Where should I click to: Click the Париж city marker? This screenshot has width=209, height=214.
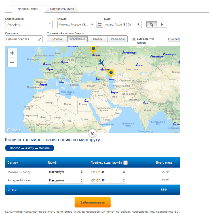click(x=48, y=68)
